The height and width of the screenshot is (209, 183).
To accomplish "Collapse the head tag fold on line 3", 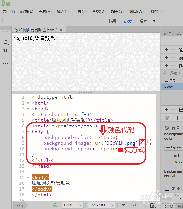I will click(28, 109).
